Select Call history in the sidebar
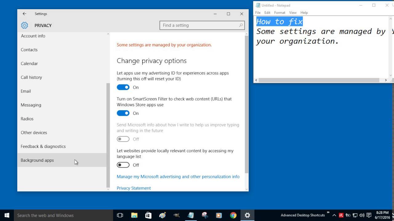This screenshot has width=394, height=221. pos(31,77)
